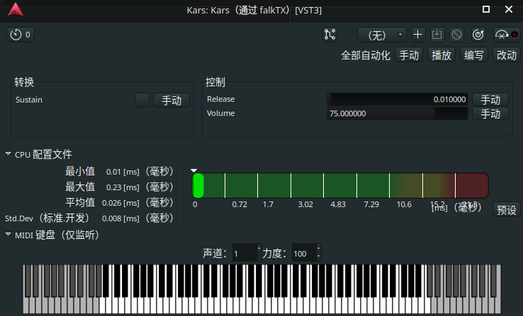The image size is (523, 316).
Task: Click the Ardour logo icon in title bar
Action: click(16, 10)
